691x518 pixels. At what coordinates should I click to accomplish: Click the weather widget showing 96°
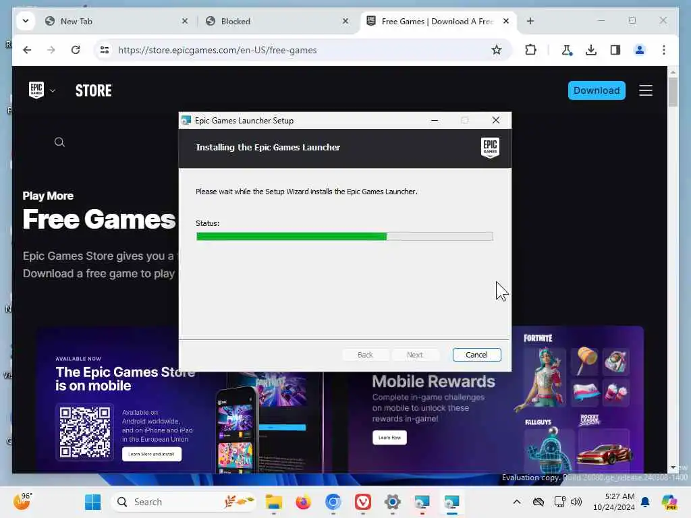[22, 501]
